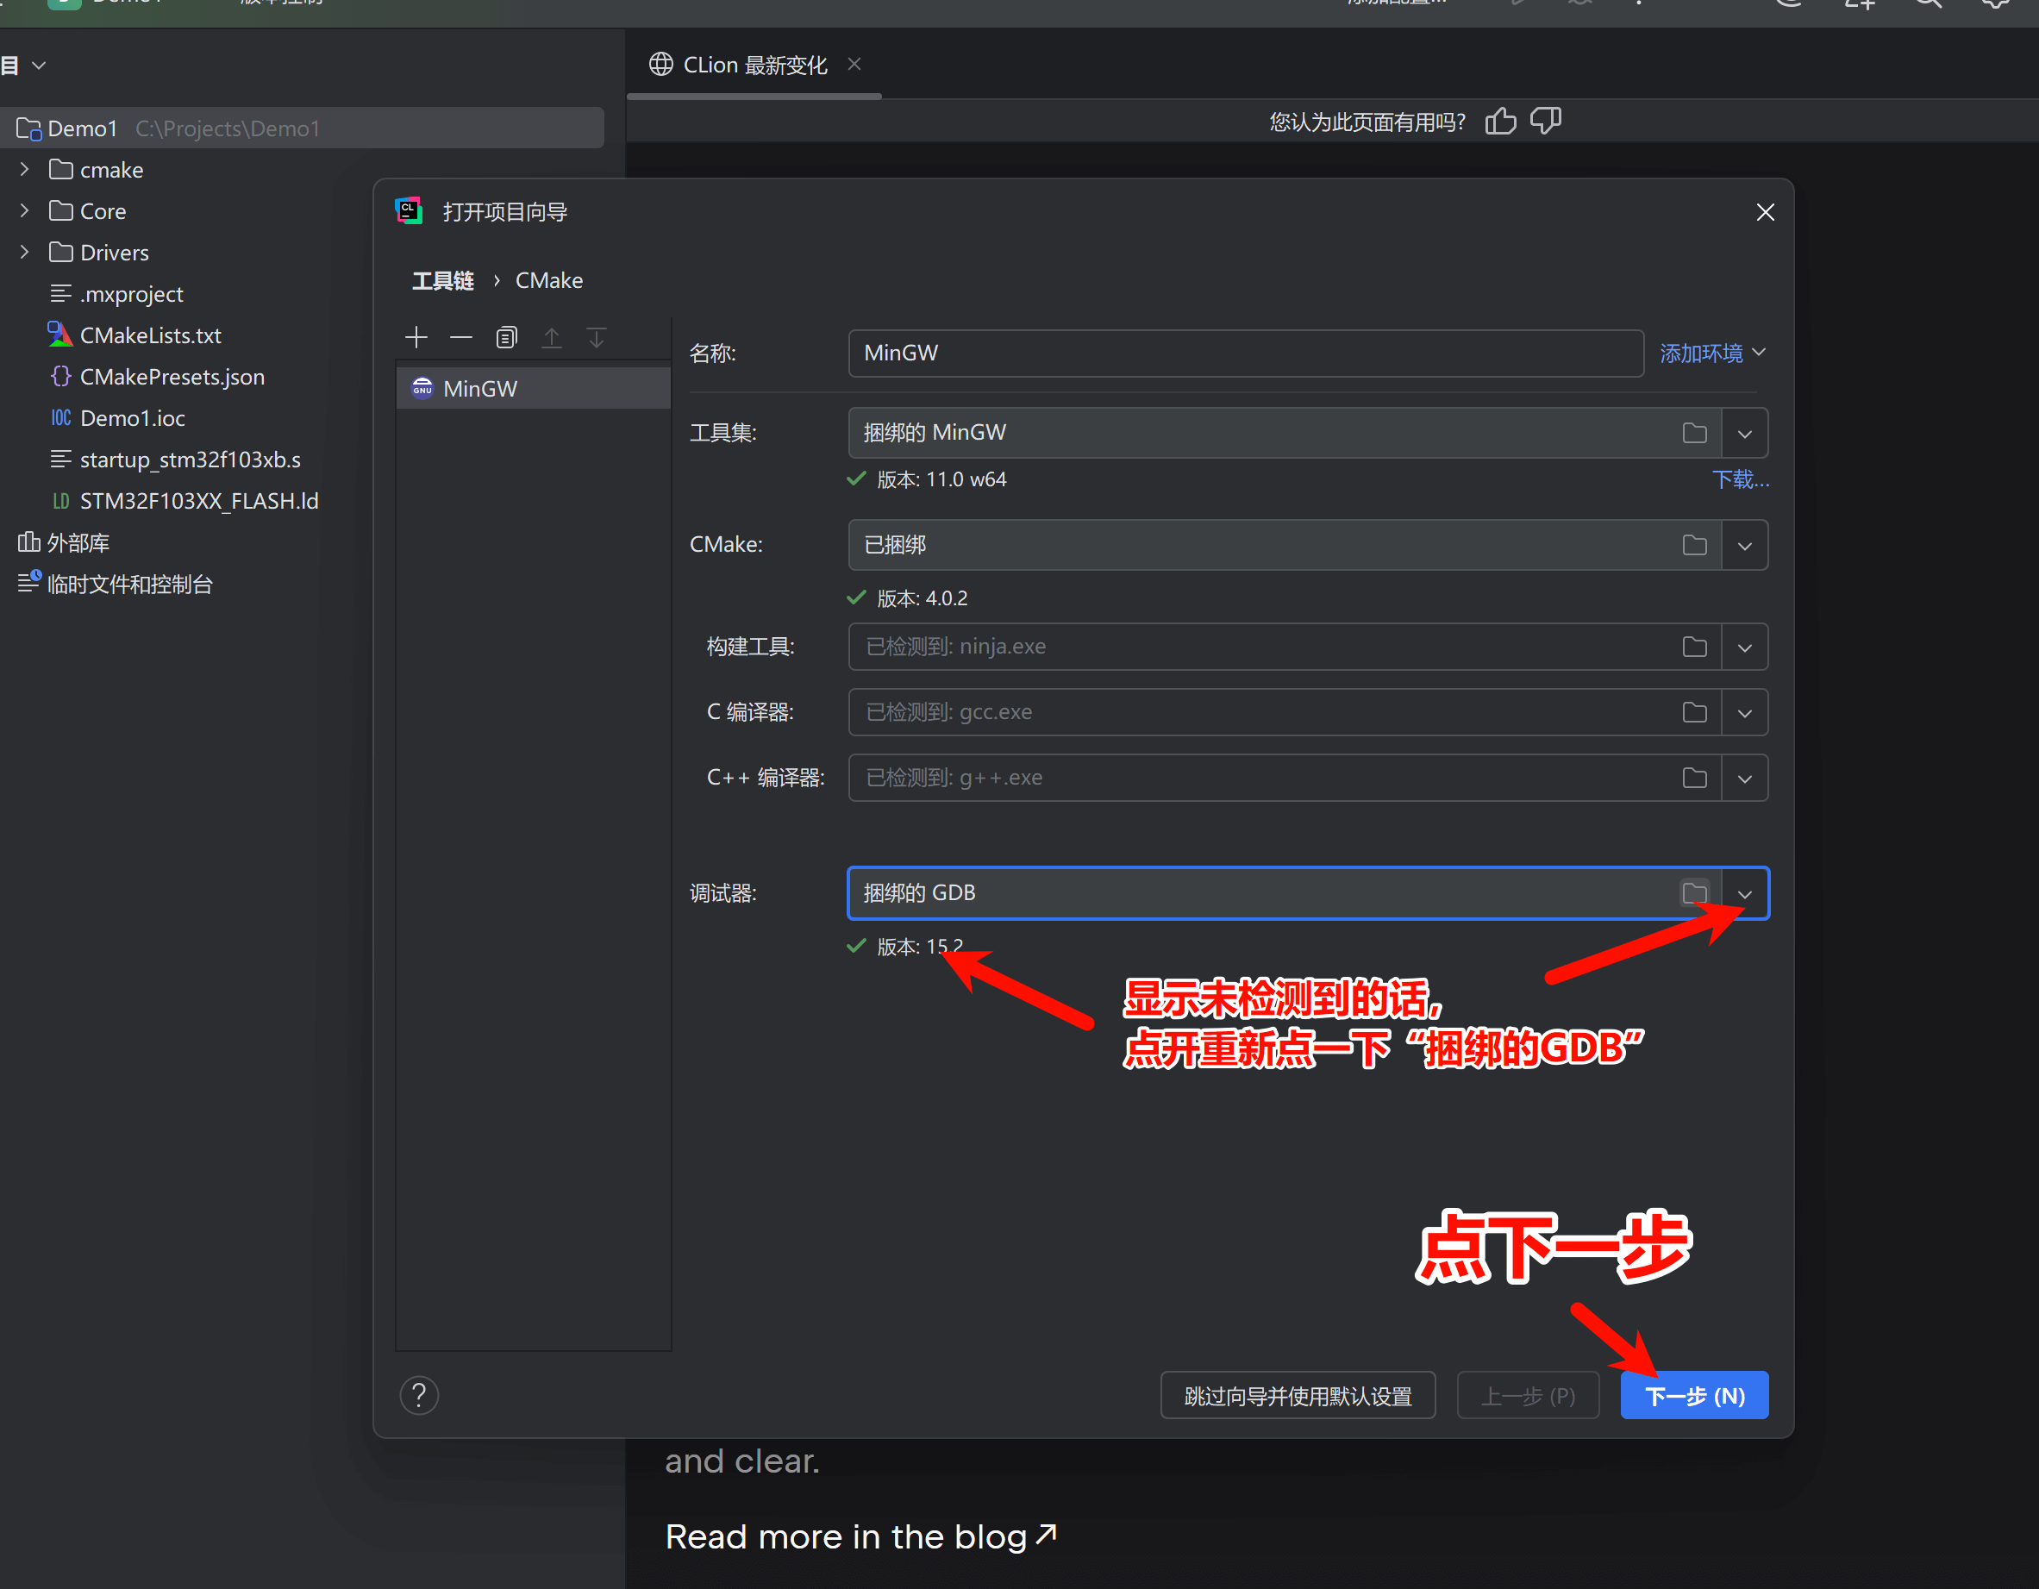Click the thumbs down feedback icon
This screenshot has width=2039, height=1589.
coord(1545,122)
